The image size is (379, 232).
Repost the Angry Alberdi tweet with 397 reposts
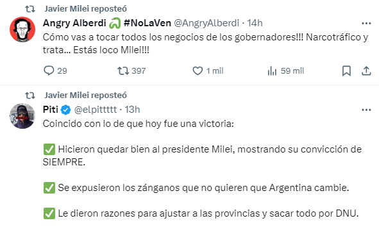131,70
